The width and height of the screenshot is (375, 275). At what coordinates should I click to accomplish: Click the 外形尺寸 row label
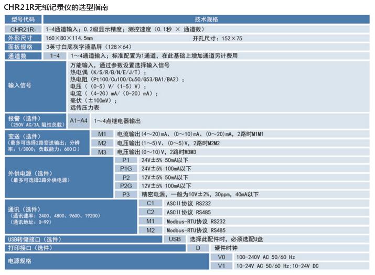22,38
